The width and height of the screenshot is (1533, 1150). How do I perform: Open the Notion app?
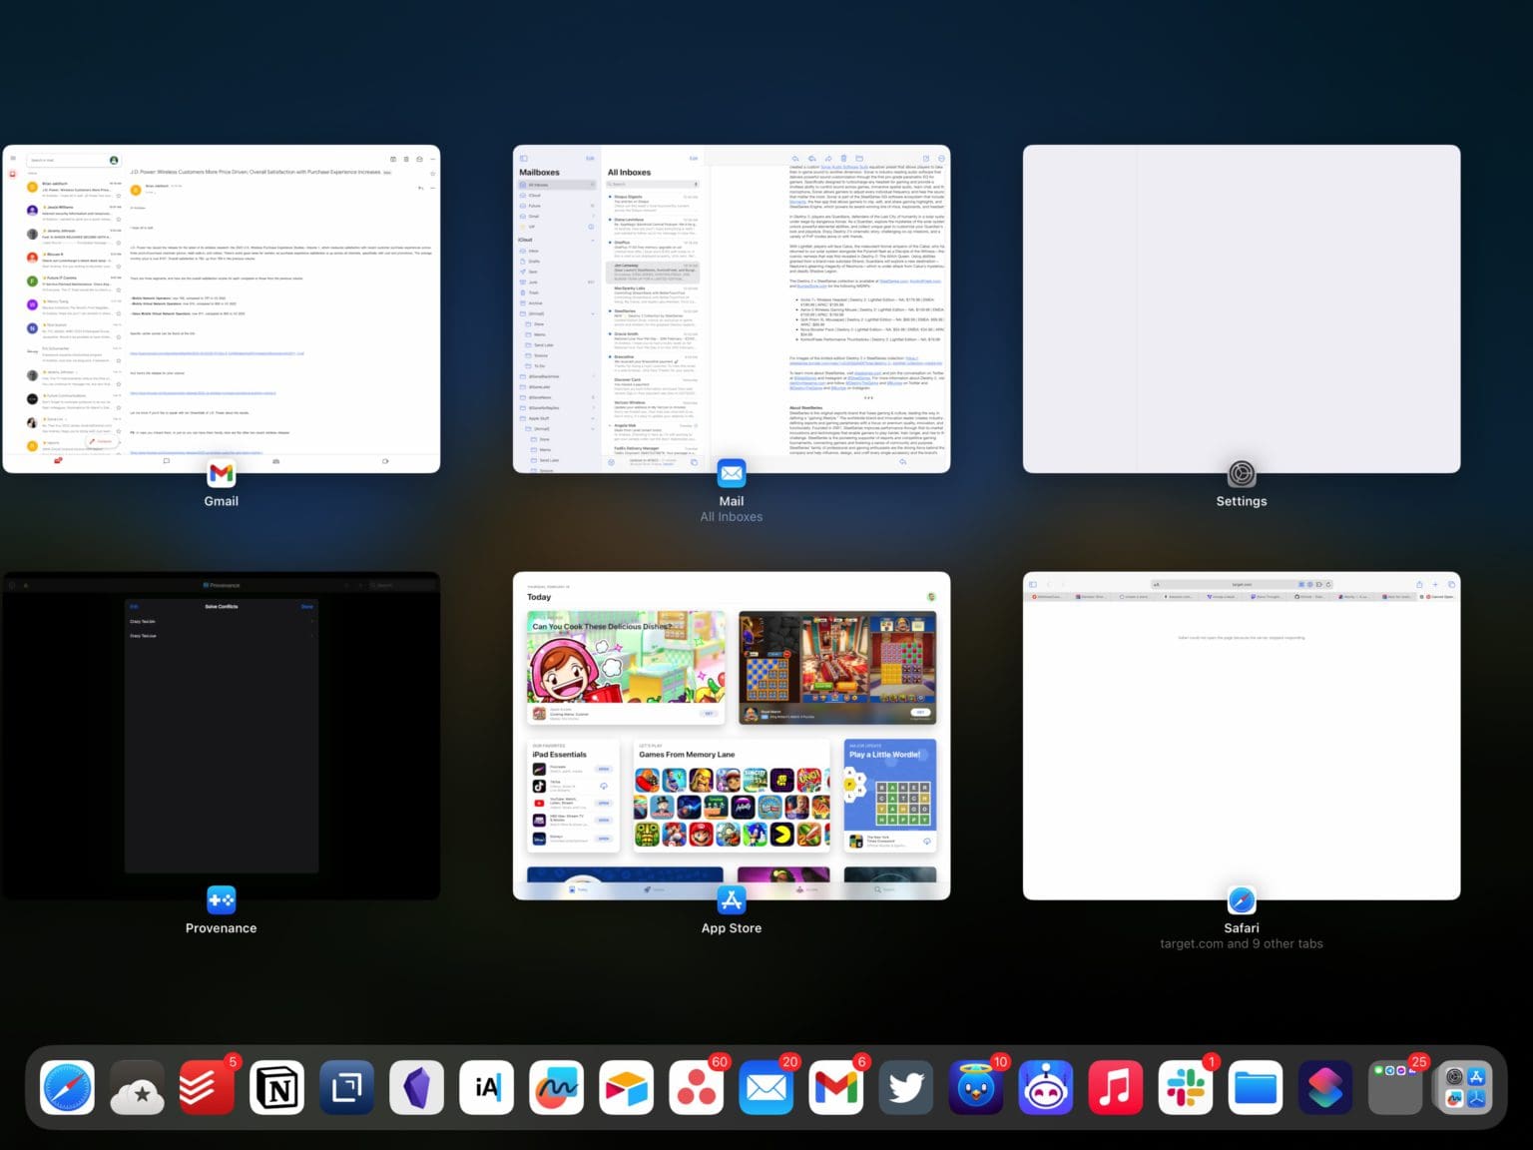276,1087
